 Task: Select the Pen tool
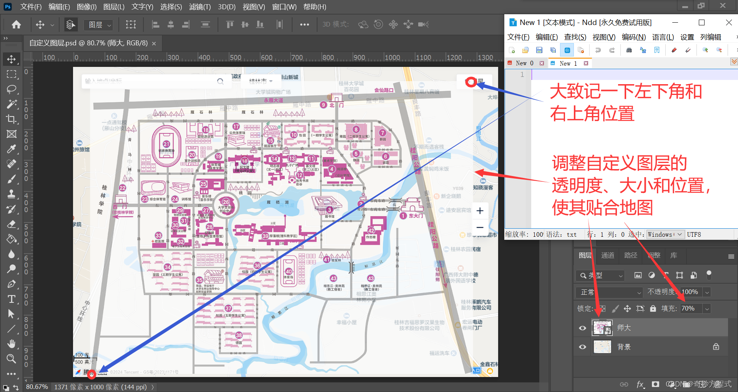tap(12, 284)
